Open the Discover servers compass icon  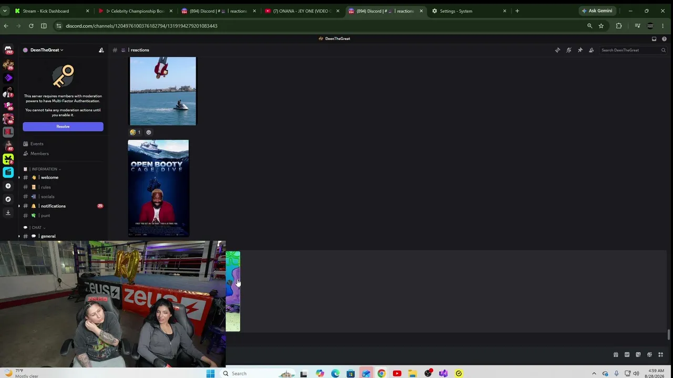pyautogui.click(x=8, y=199)
